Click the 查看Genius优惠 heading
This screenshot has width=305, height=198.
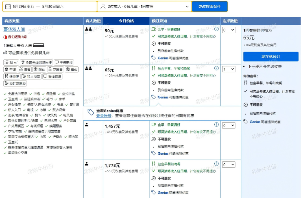point(110,111)
